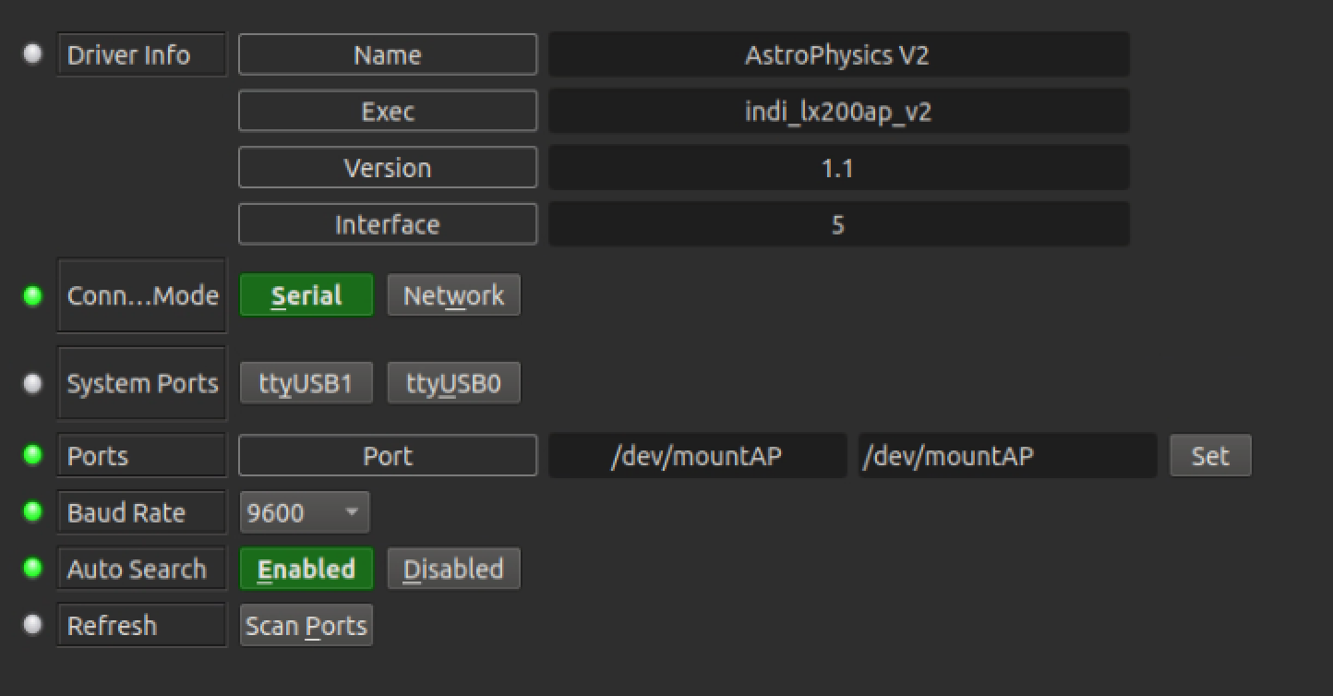Enable Auto Search
This screenshot has height=696, width=1333.
click(306, 569)
